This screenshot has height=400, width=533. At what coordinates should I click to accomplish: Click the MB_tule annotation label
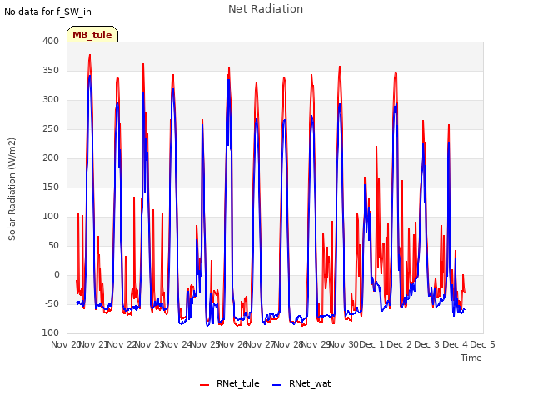tap(92, 35)
